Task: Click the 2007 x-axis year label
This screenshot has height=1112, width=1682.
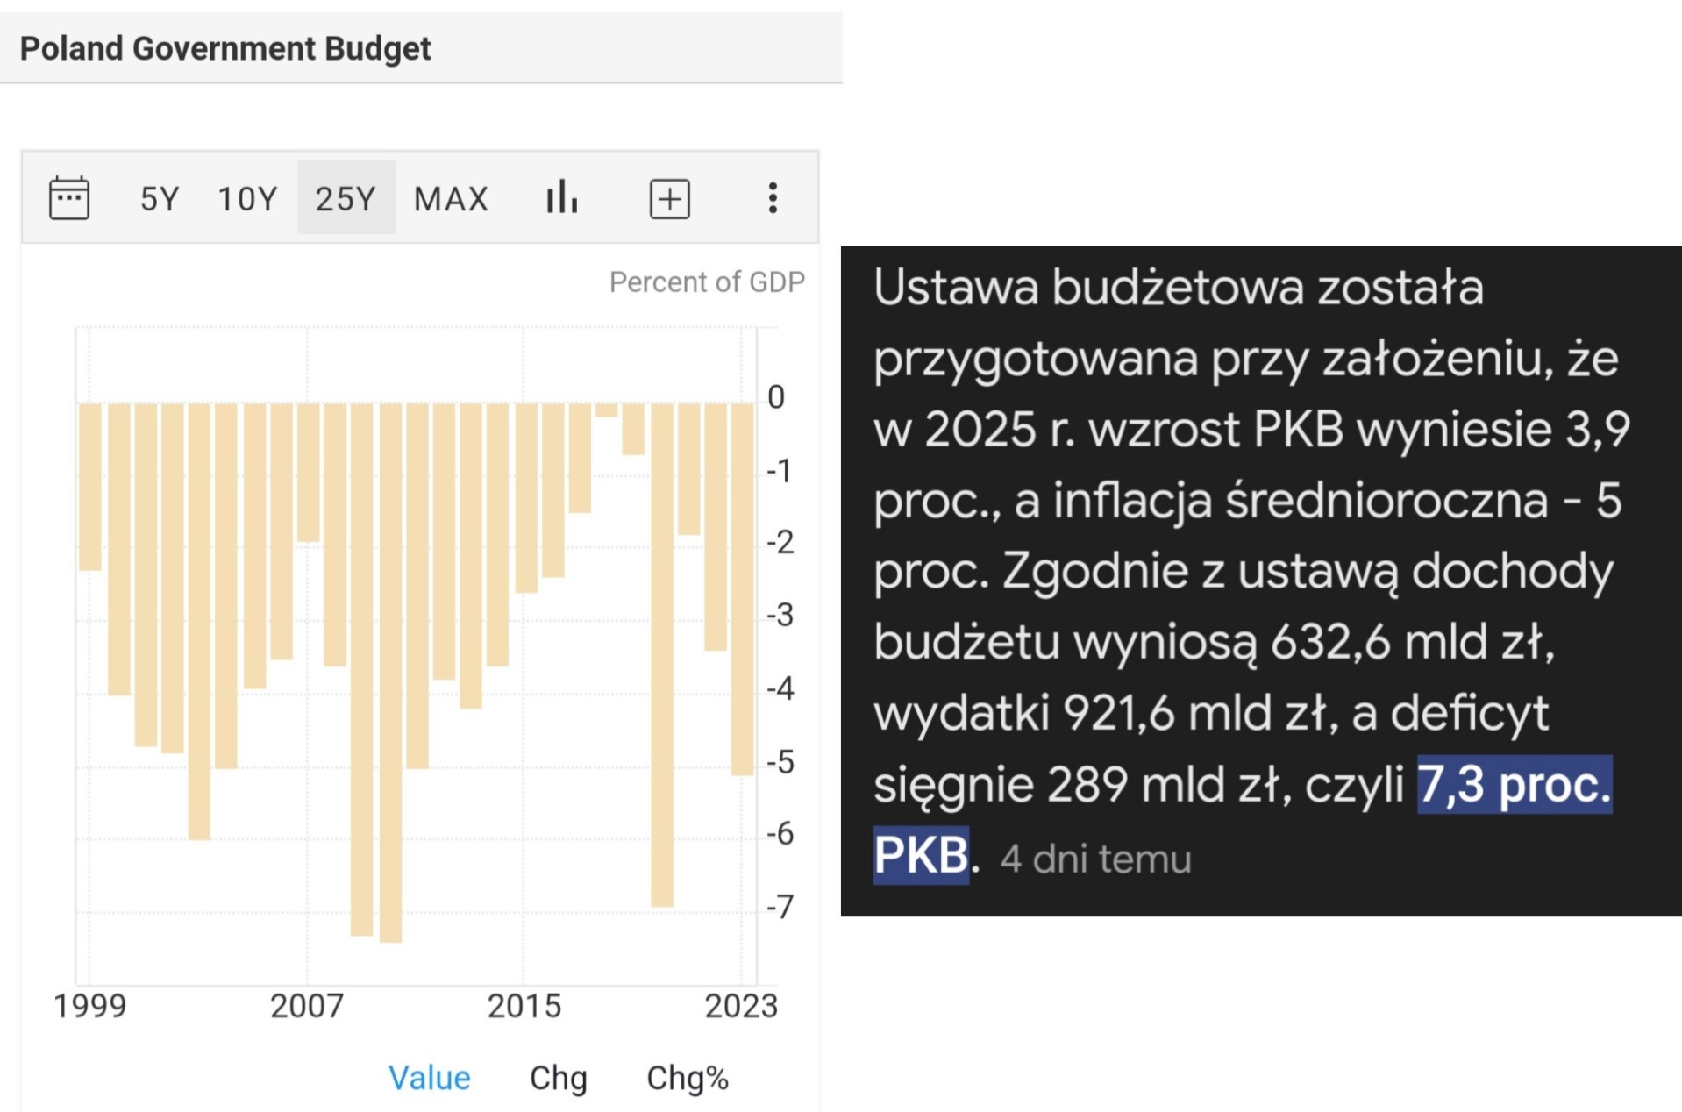Action: [306, 1006]
